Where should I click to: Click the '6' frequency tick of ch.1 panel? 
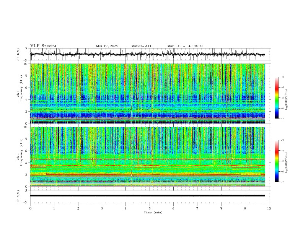(x=27, y=88)
